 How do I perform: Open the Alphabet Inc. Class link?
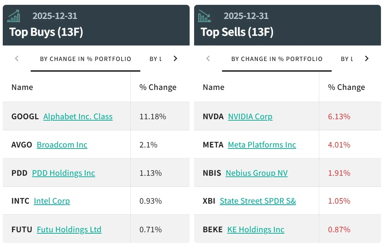click(x=78, y=116)
